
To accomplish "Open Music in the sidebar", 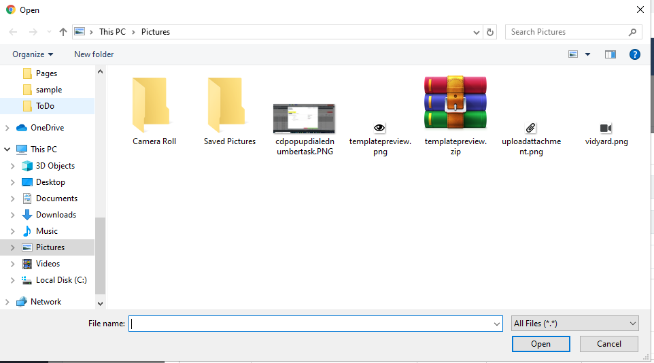I will click(x=47, y=230).
